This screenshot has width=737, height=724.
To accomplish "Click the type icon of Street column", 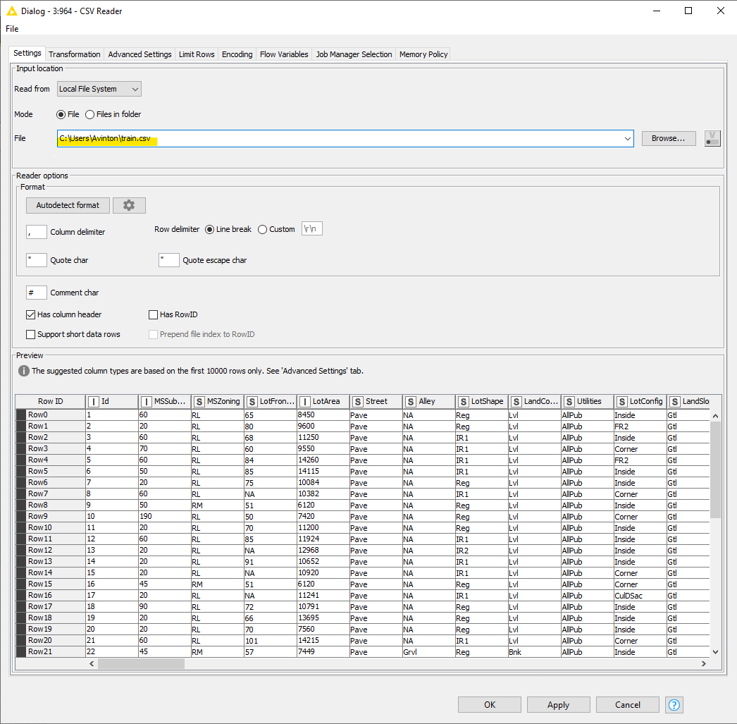I will pos(358,402).
